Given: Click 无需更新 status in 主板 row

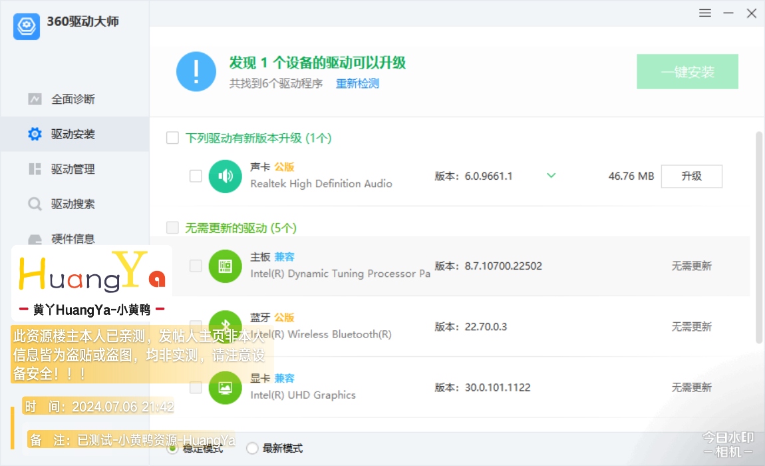Looking at the screenshot, I should 691,266.
